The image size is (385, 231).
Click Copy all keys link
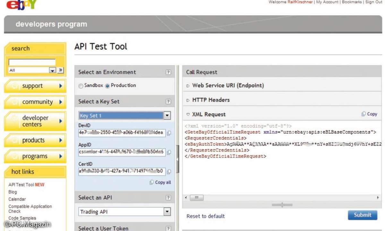pyautogui.click(x=160, y=182)
